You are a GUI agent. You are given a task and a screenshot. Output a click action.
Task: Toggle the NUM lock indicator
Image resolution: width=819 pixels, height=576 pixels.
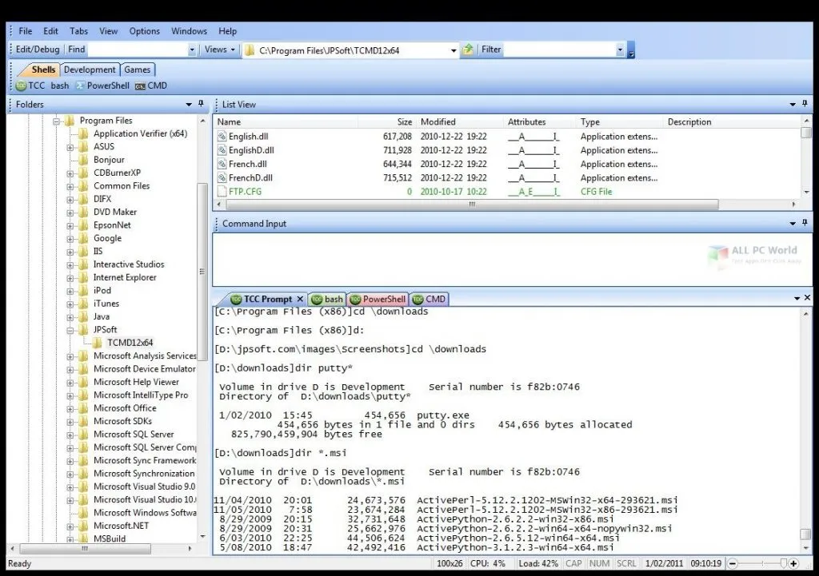(599, 563)
